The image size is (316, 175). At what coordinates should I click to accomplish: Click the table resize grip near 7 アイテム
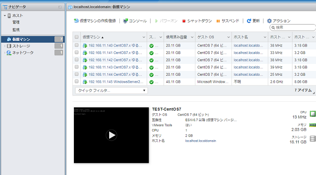[x=314, y=93]
